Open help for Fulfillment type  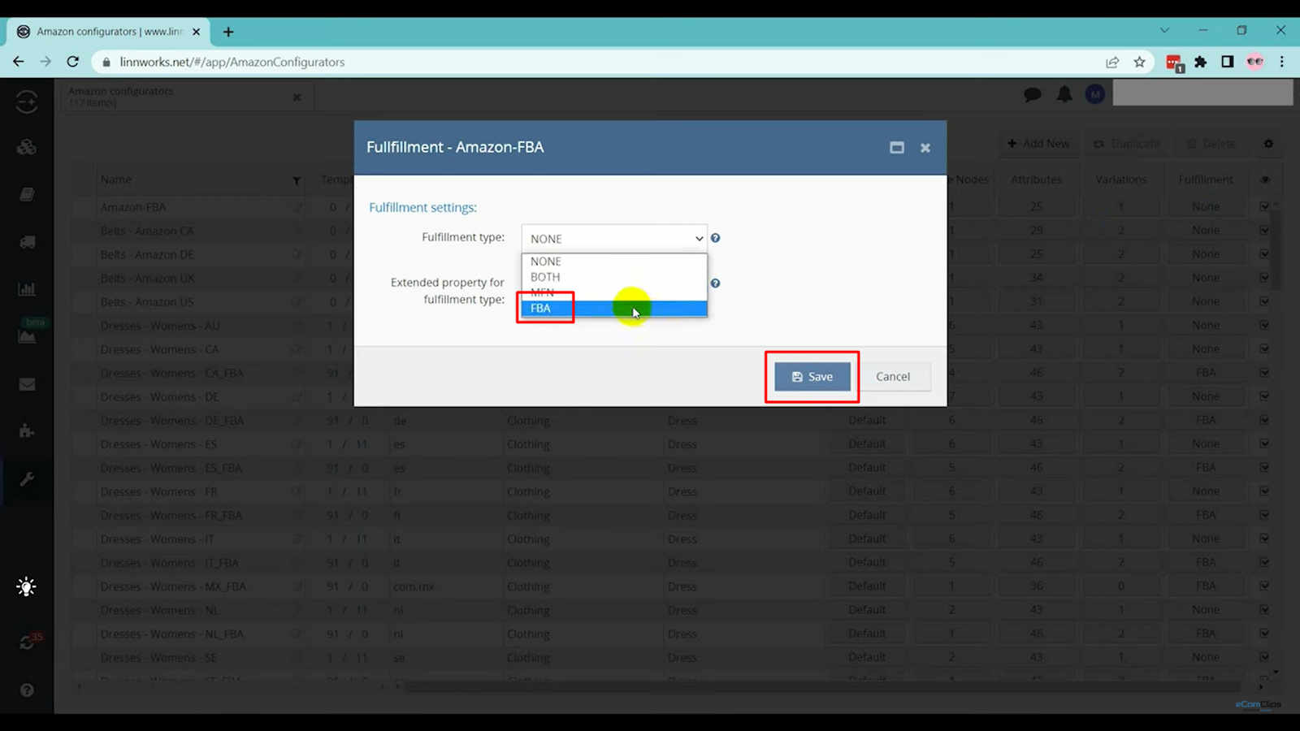716,238
